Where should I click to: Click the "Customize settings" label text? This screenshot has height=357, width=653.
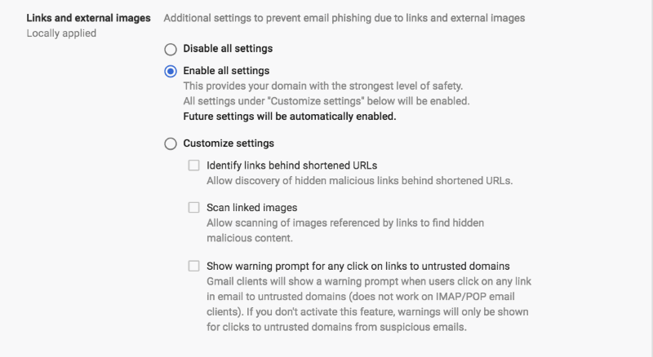tap(229, 143)
